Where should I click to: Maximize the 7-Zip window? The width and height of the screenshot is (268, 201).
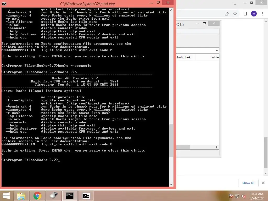[x=204, y=23]
